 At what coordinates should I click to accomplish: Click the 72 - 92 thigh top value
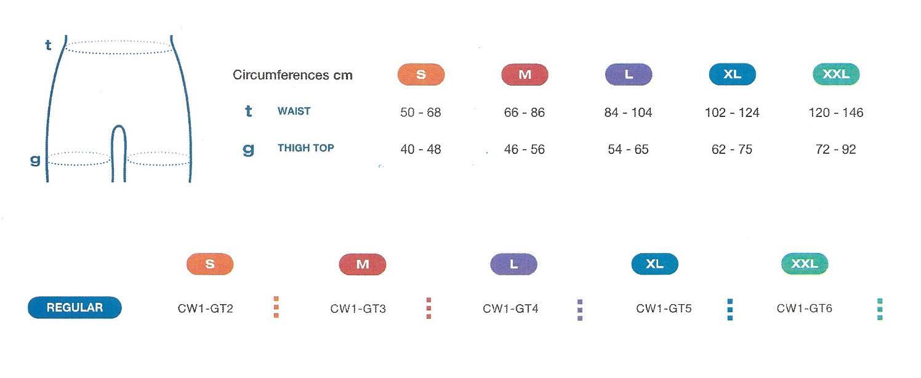[x=835, y=150]
